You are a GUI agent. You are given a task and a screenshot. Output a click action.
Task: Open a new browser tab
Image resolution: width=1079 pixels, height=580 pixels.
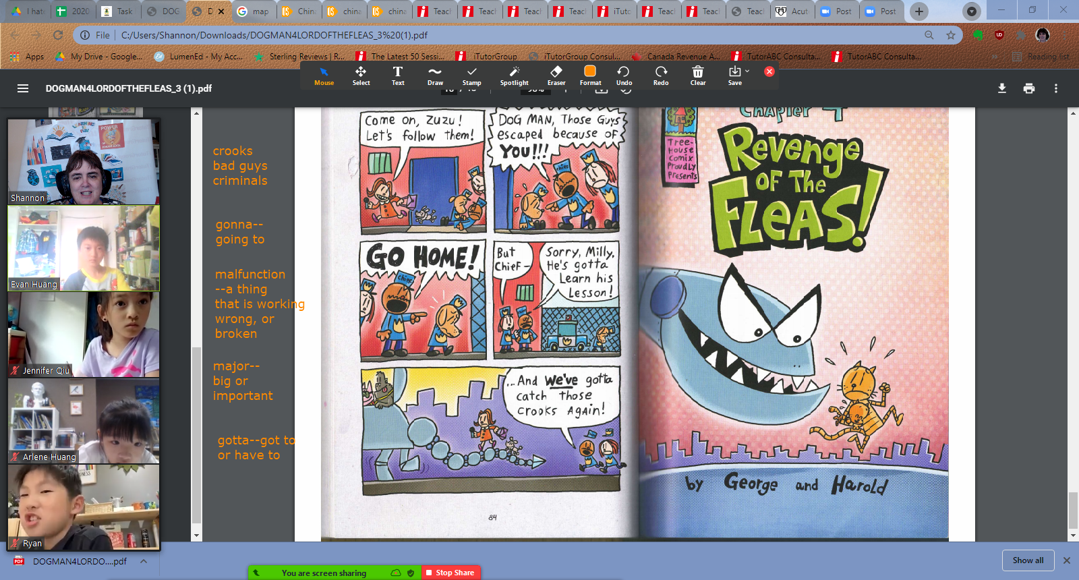918,11
